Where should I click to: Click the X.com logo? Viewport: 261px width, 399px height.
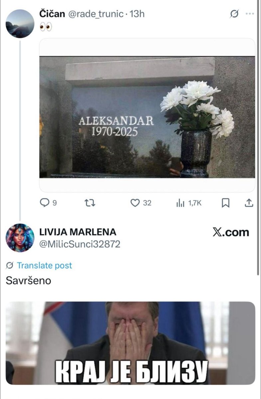[x=231, y=232]
